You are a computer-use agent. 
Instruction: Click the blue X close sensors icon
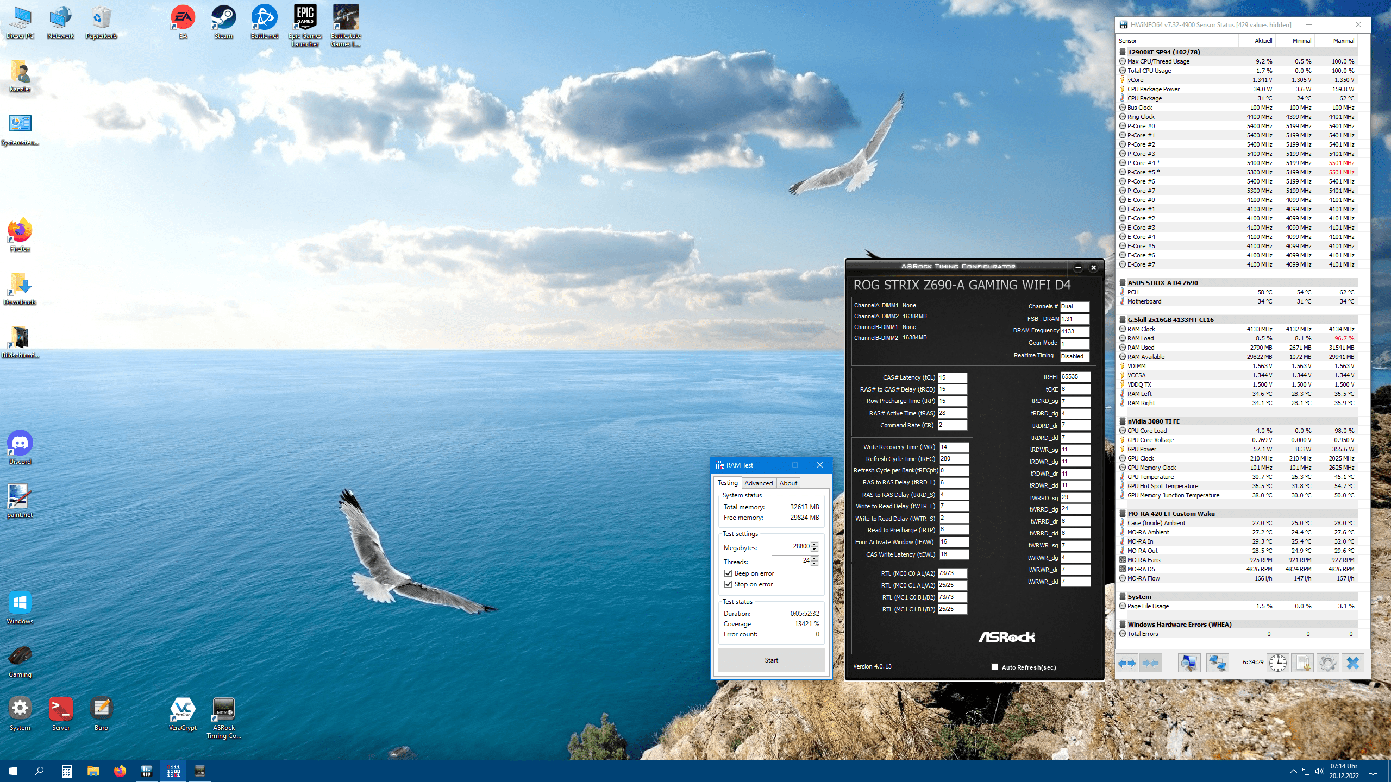point(1353,663)
